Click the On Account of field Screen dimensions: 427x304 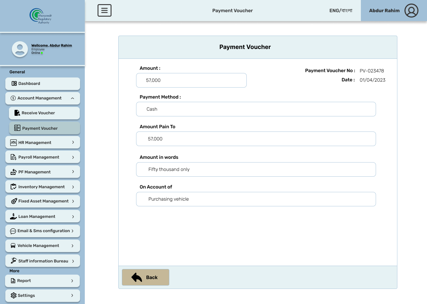pos(256,199)
